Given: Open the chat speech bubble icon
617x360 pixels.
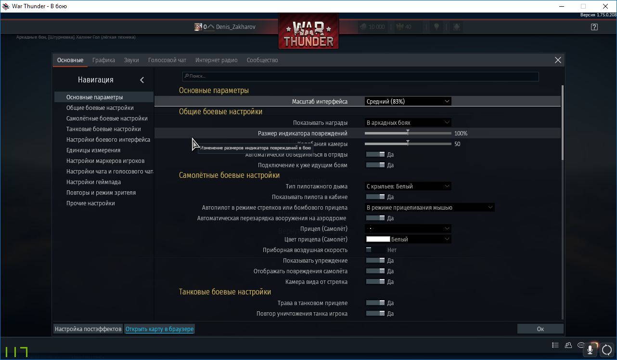Looking at the screenshot, I should coord(581,345).
